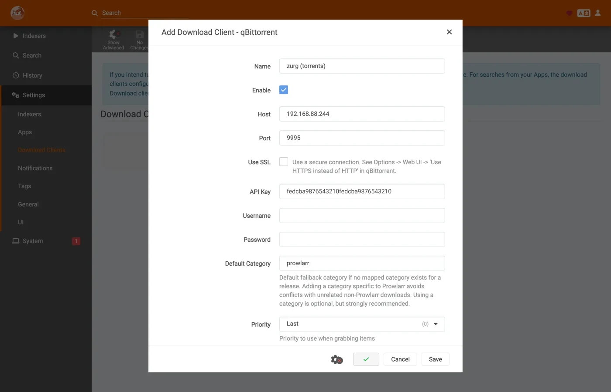Toggle advanced settings gear in dialog footer
Screen dimensions: 611x392
[337, 359]
